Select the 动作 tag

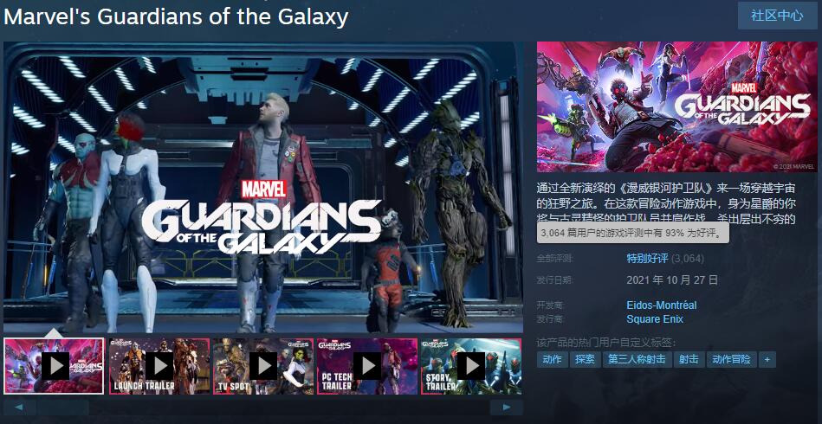tap(552, 360)
